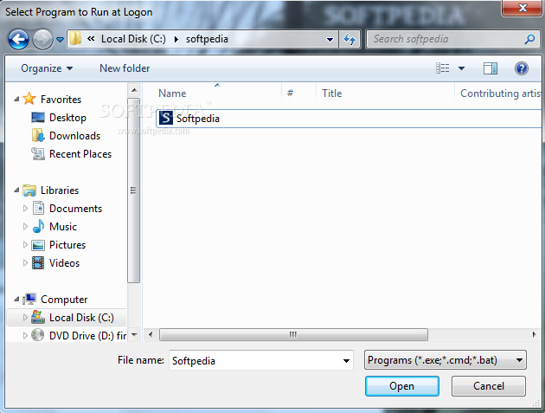Select the Softpedia file in the list
Image resolution: width=545 pixels, height=413 pixels.
[349, 119]
